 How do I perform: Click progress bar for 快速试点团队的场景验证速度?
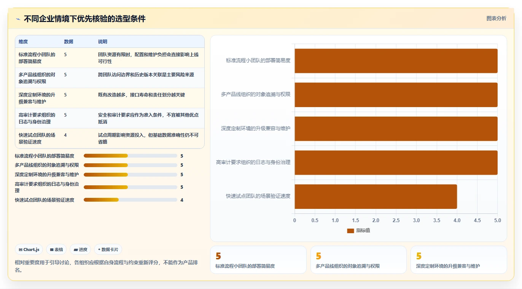coord(130,200)
